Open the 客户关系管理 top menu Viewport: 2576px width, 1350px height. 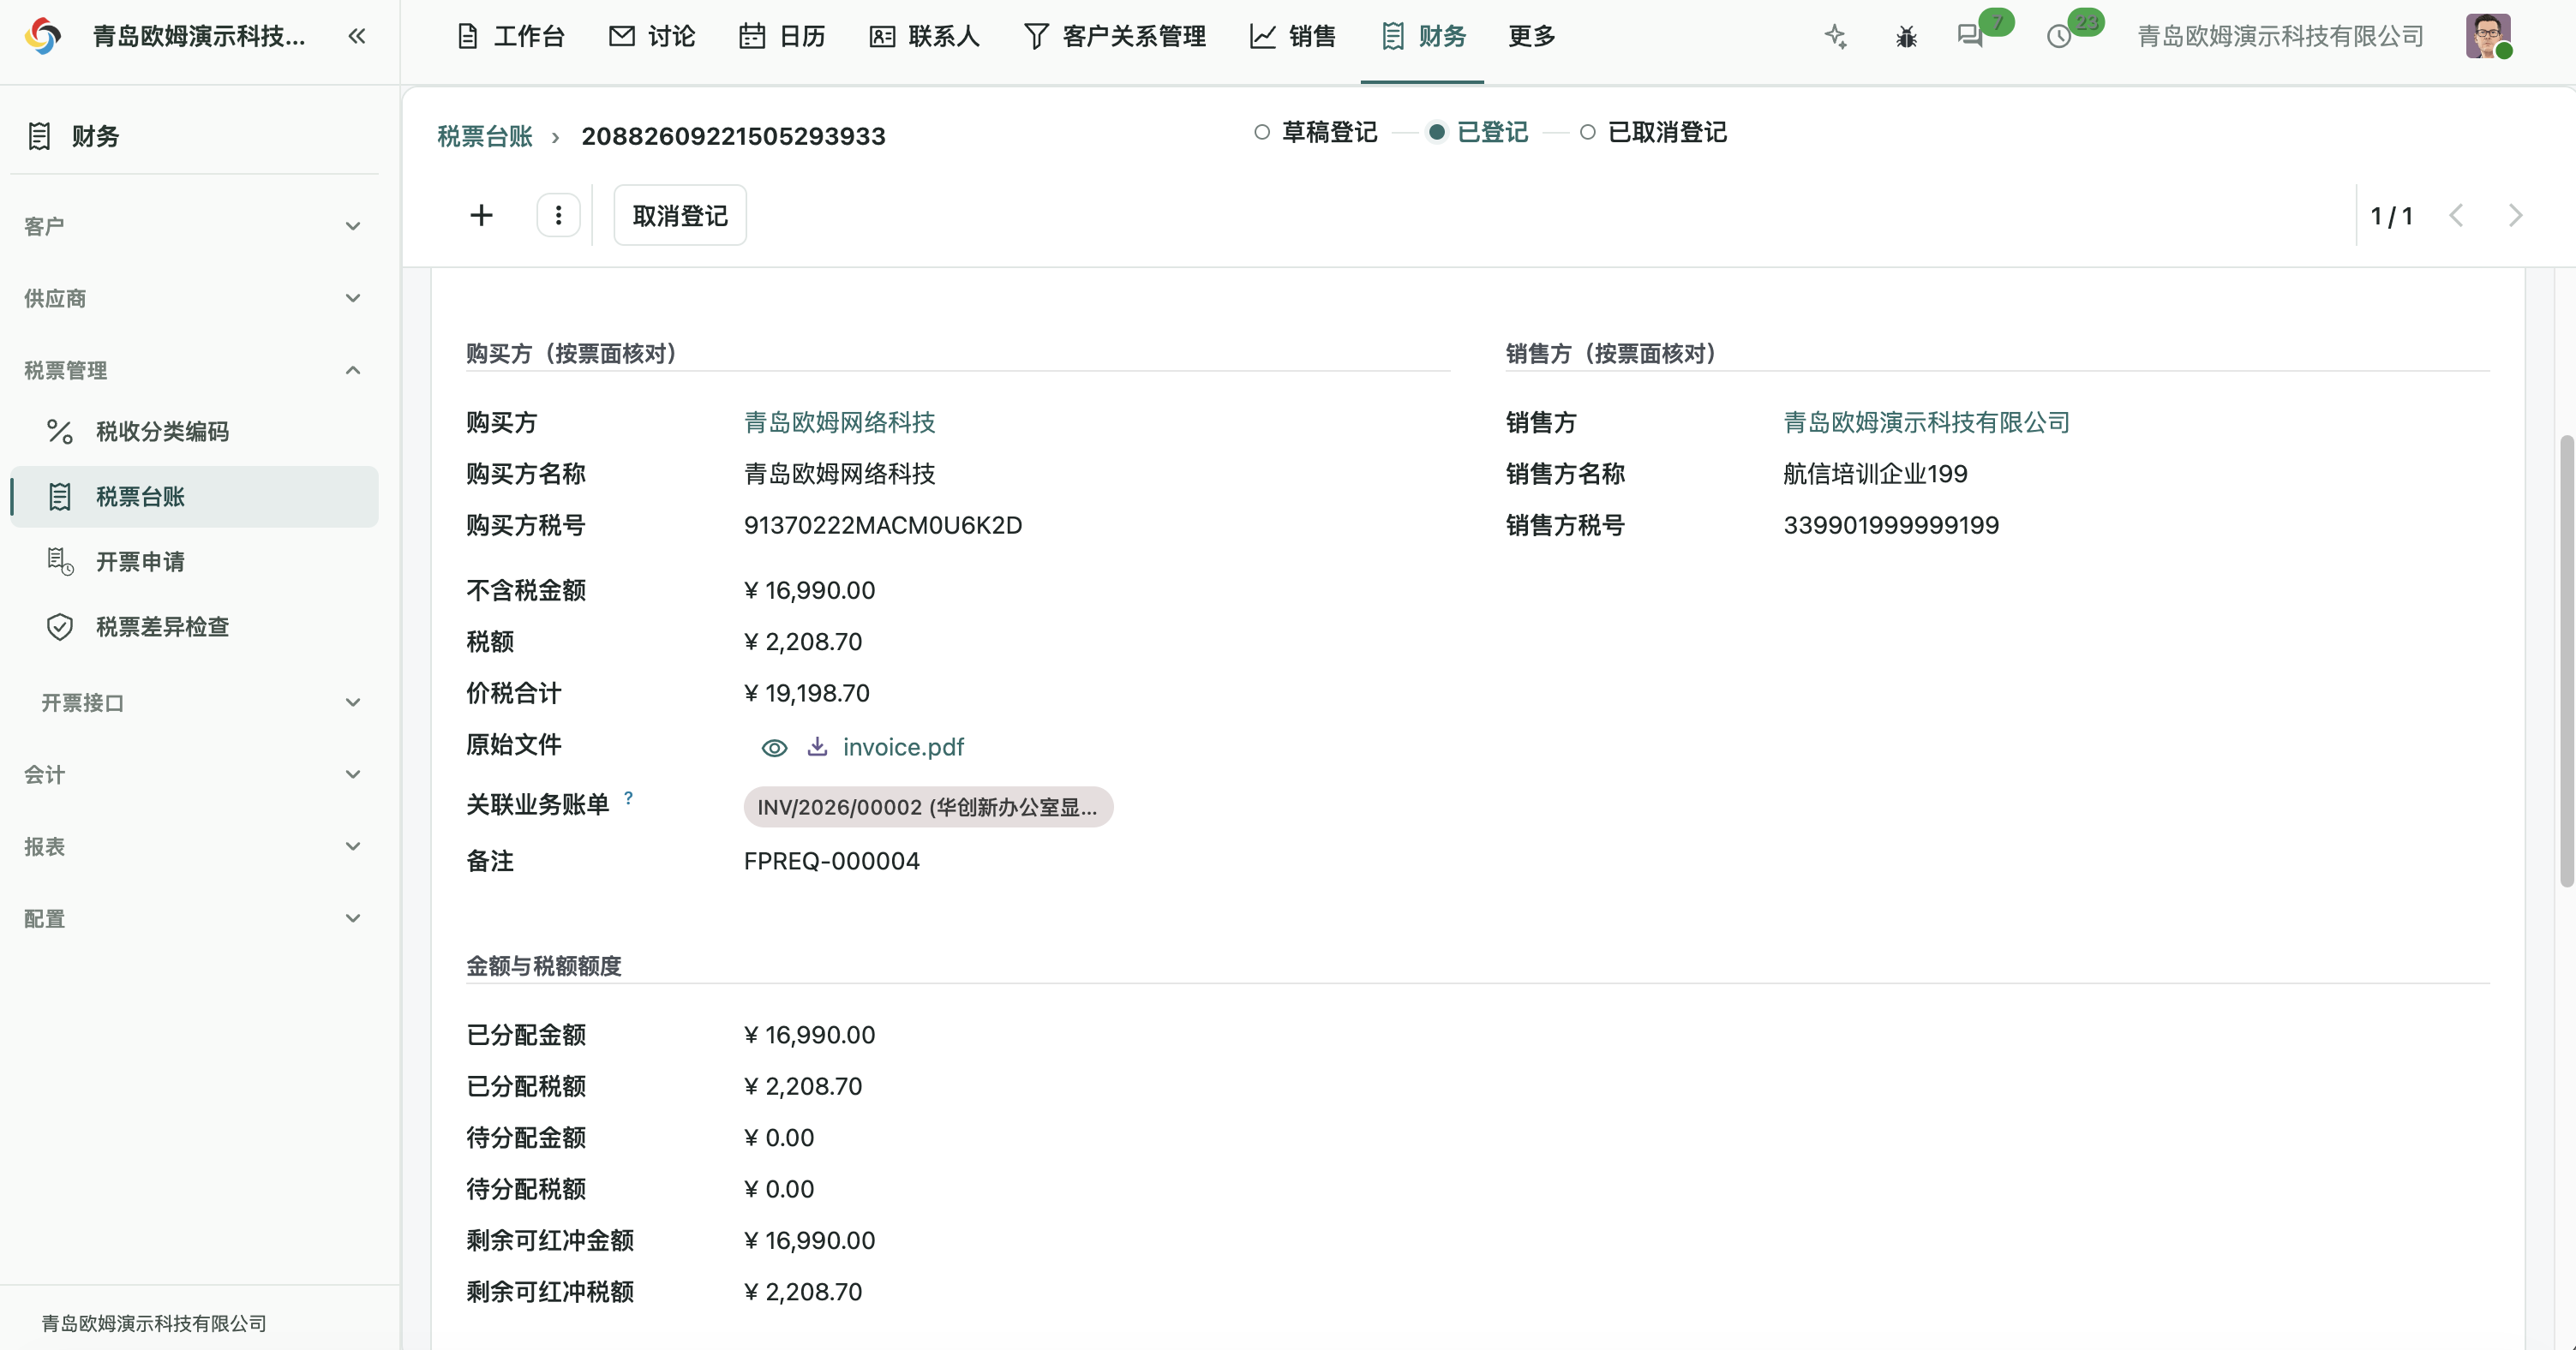pyautogui.click(x=1115, y=37)
